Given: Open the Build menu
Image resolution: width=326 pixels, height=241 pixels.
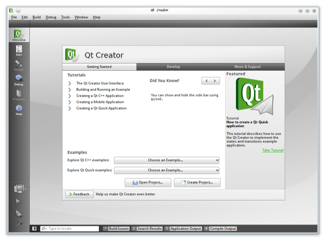Looking at the screenshot, I should point(37,17).
